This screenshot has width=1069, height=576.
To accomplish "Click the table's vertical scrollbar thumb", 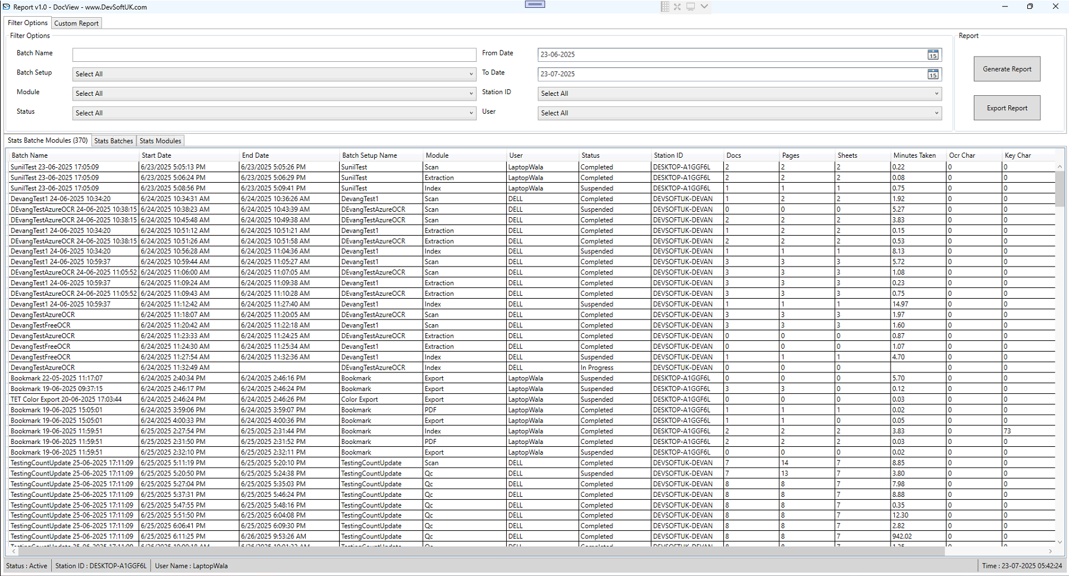I will point(1059,189).
